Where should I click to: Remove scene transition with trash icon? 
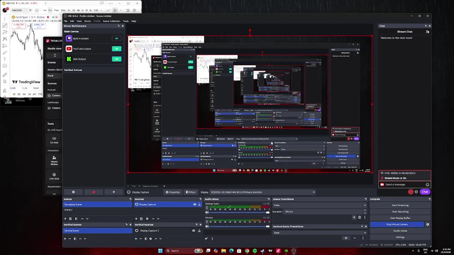click(359, 217)
